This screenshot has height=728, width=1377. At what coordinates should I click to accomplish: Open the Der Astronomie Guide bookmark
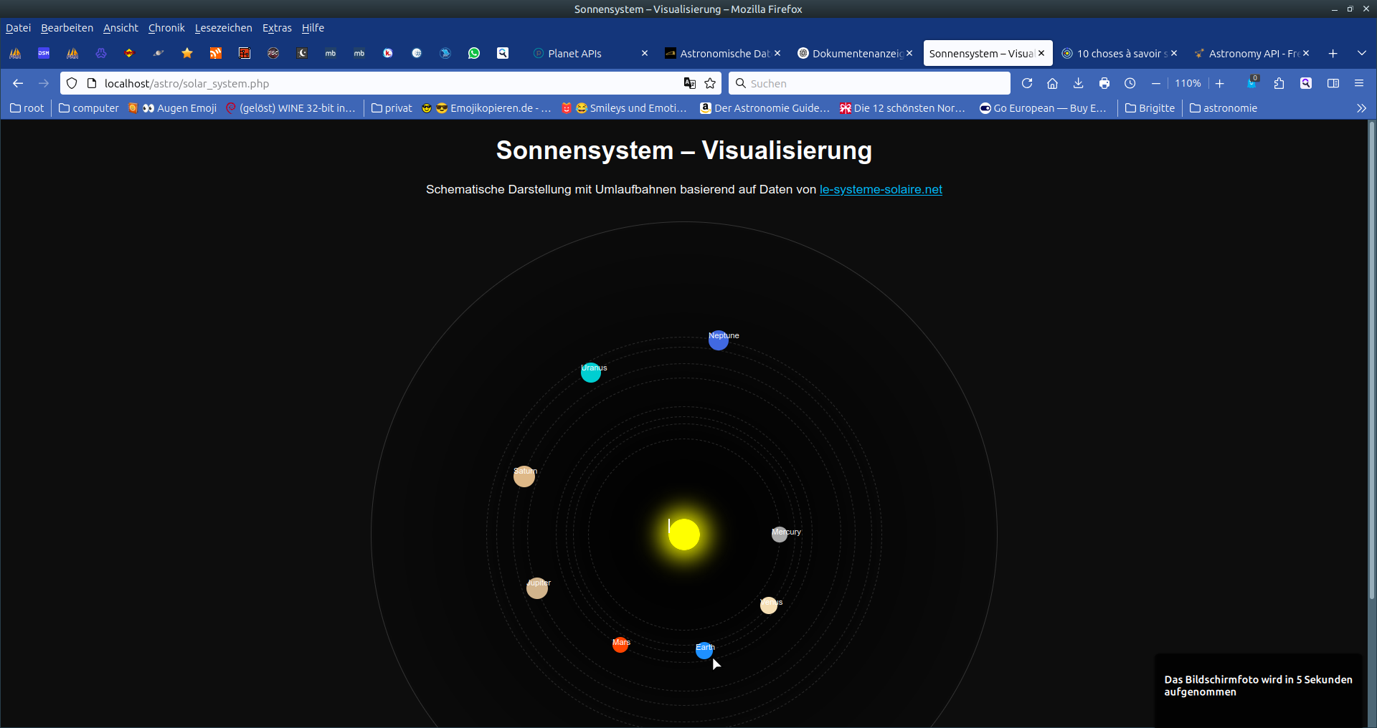click(x=765, y=108)
